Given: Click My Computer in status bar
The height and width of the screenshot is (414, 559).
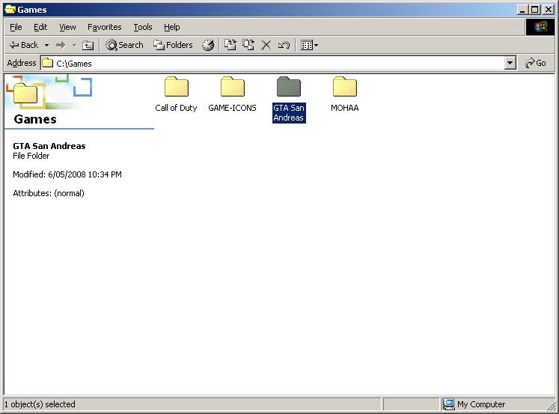Looking at the screenshot, I should click(x=474, y=404).
